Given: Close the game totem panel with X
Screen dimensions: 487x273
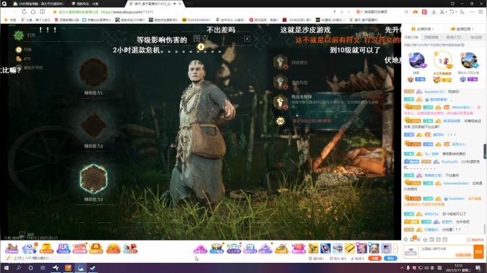Looking at the screenshot, I should [x=248, y=39].
